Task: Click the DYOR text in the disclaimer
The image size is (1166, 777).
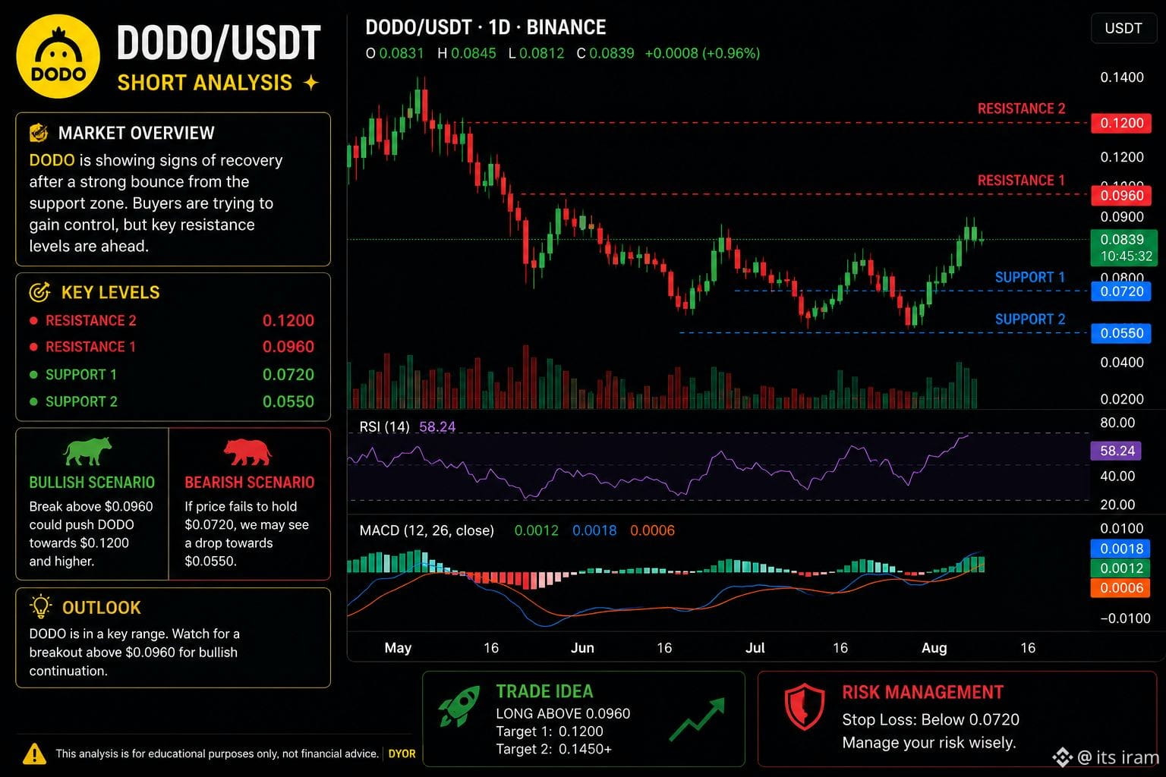Action: point(402,753)
